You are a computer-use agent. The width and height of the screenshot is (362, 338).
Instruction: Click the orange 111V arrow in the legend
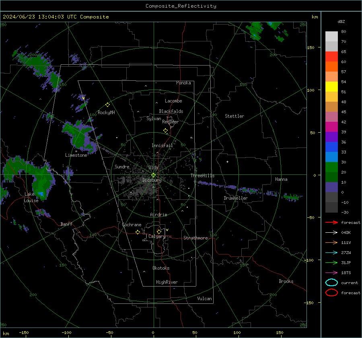tap(331, 242)
